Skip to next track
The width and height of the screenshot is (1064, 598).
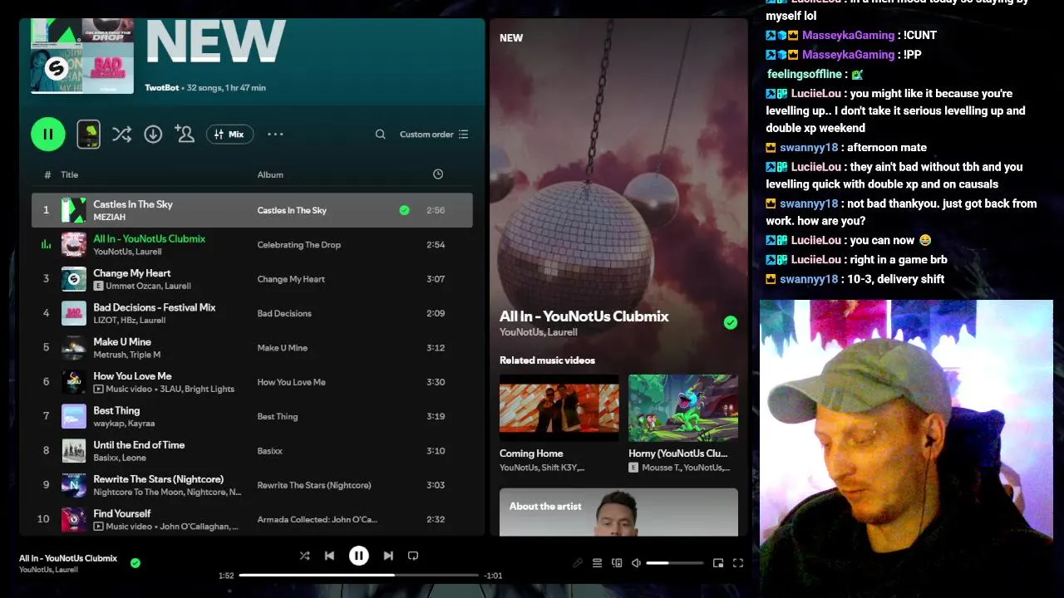tap(388, 556)
